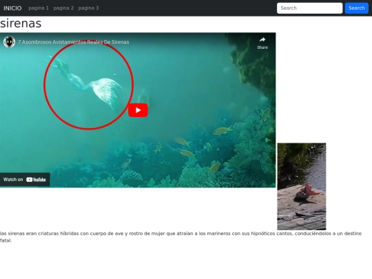Go to pagina 1
The width and height of the screenshot is (372, 279).
pyautogui.click(x=39, y=8)
